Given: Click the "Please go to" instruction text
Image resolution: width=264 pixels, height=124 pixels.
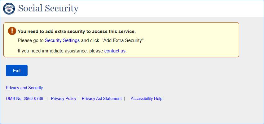Looking at the screenshot, I should [x=31, y=40].
